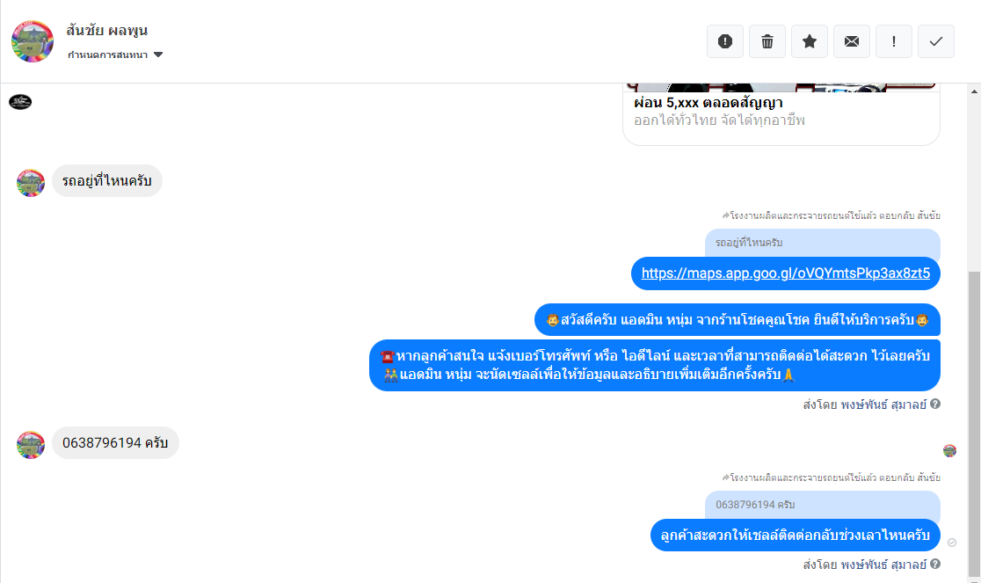981x583 pixels.
Task: Click sender avatar beside รถอยู่ที่ไหนครับ message
Action: (31, 183)
